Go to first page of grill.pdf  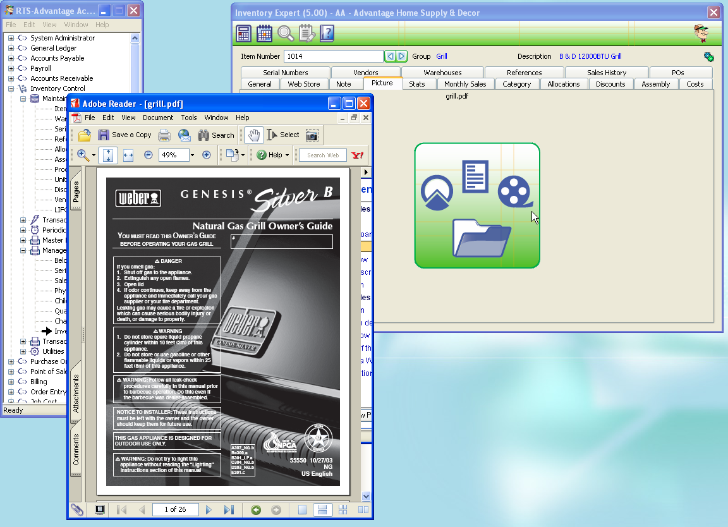(121, 510)
